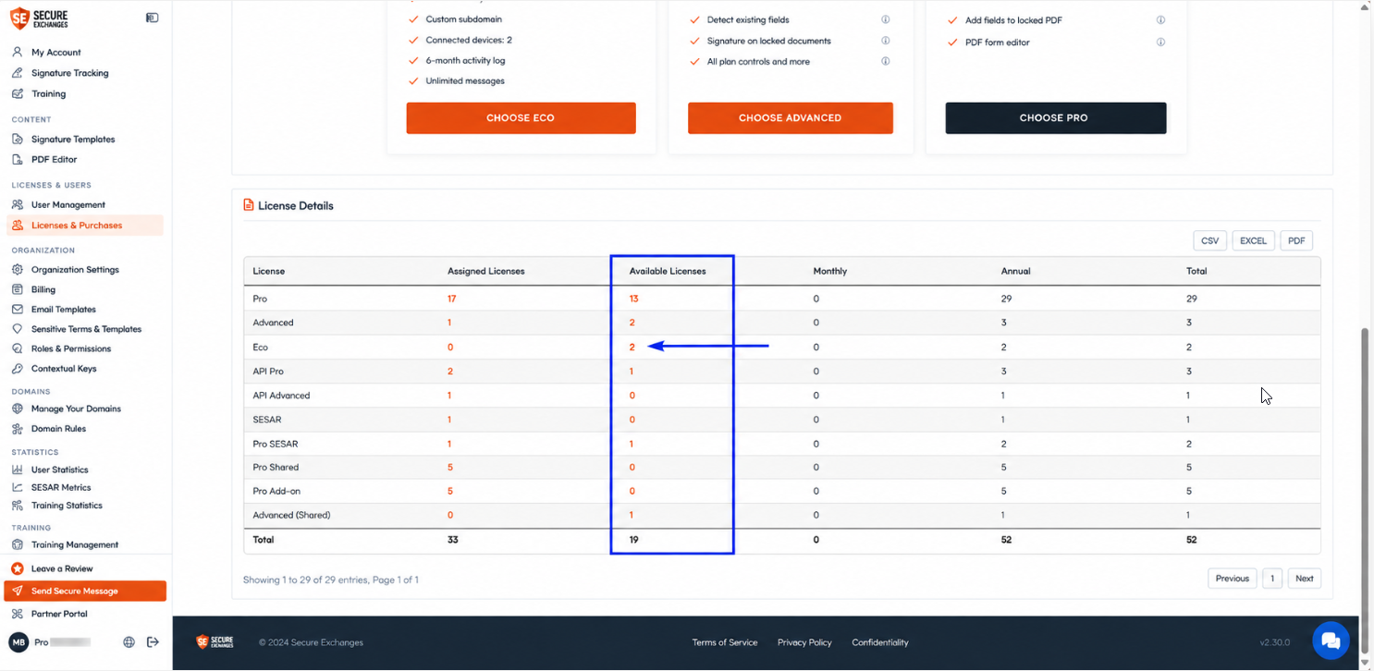
Task: Click the CHOOSE ADVANCED button
Action: click(790, 118)
